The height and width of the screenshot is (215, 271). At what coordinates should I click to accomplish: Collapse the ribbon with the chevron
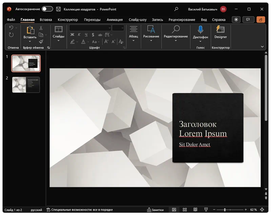(262, 47)
